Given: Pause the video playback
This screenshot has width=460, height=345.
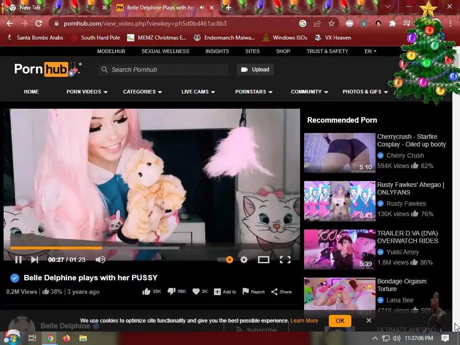Looking at the screenshot, I should click(x=18, y=260).
